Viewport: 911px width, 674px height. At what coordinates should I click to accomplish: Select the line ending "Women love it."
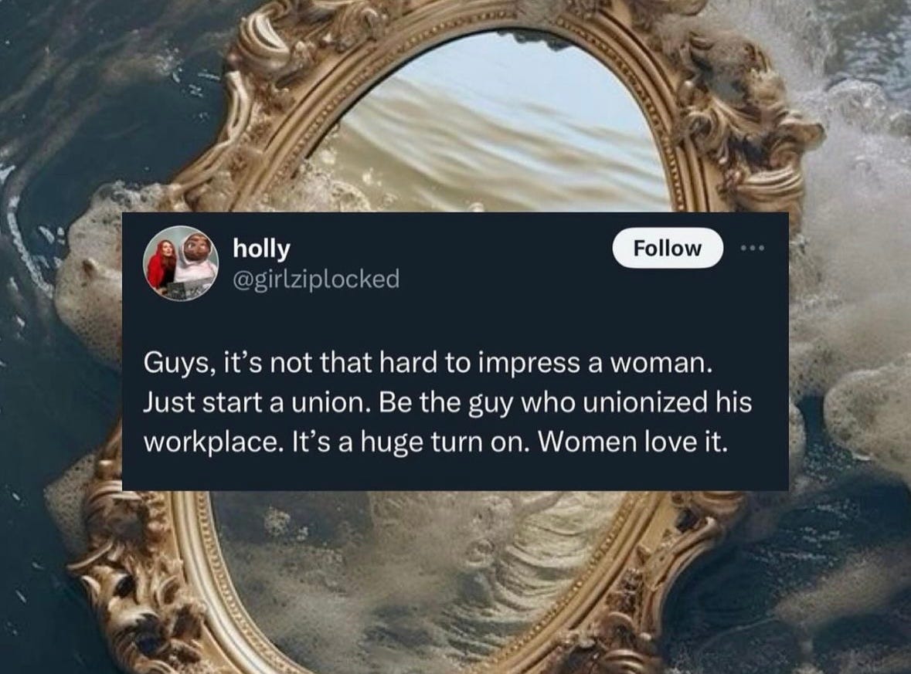point(435,442)
